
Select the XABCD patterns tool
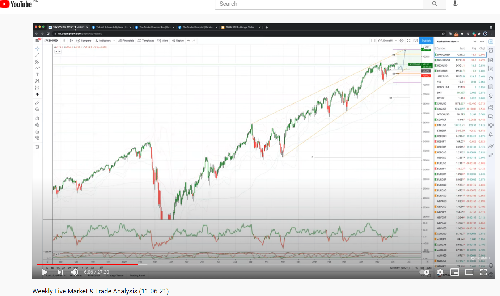37,81
